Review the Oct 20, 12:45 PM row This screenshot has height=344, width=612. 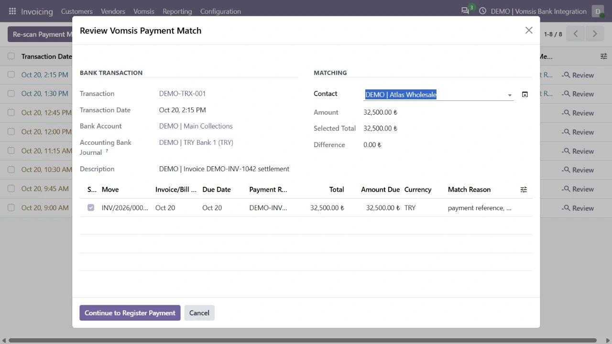pyautogui.click(x=578, y=113)
